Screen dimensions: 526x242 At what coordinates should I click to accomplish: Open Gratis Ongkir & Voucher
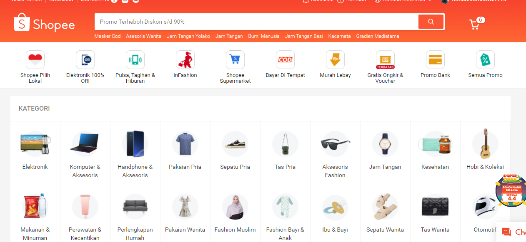coord(386,67)
